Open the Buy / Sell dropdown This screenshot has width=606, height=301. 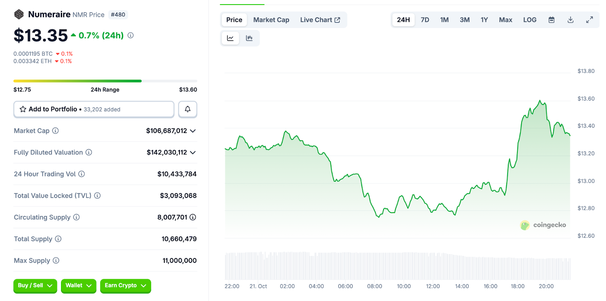[35, 286]
